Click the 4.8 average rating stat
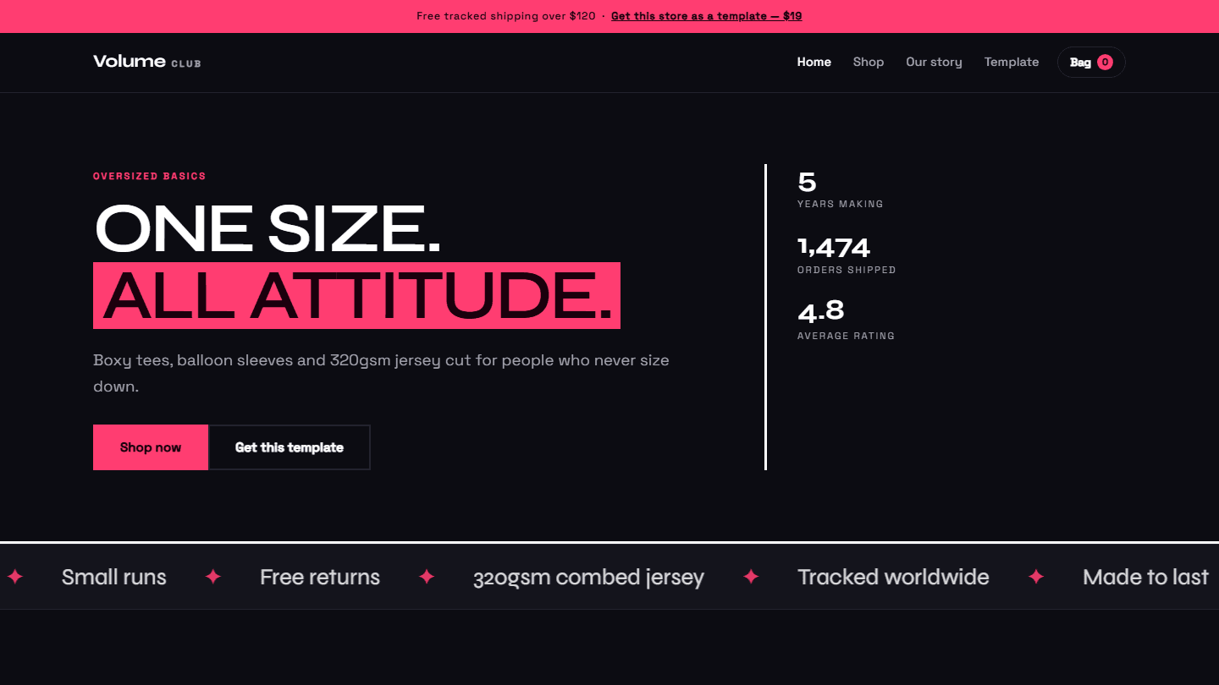1219x685 pixels. pyautogui.click(x=847, y=321)
